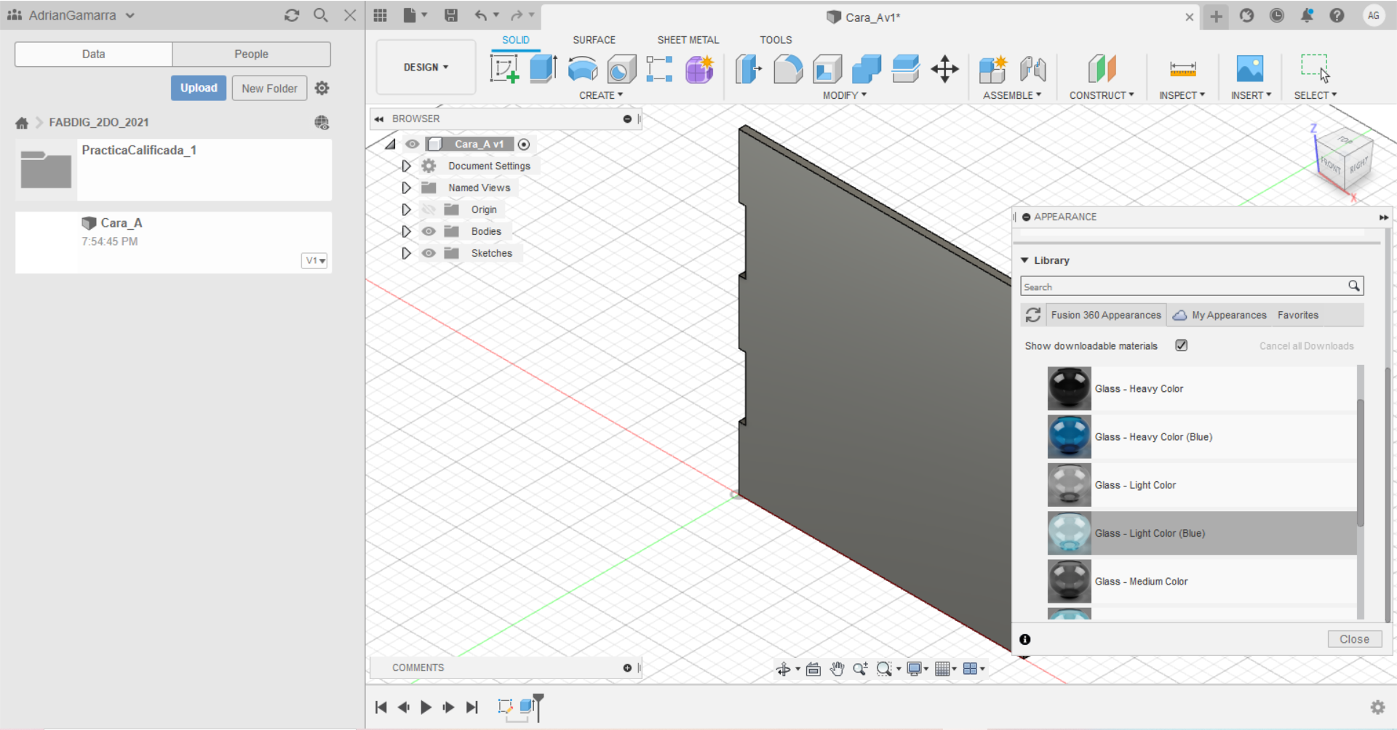This screenshot has height=730, width=1397.
Task: Select the Fillet tool
Action: tap(788, 69)
